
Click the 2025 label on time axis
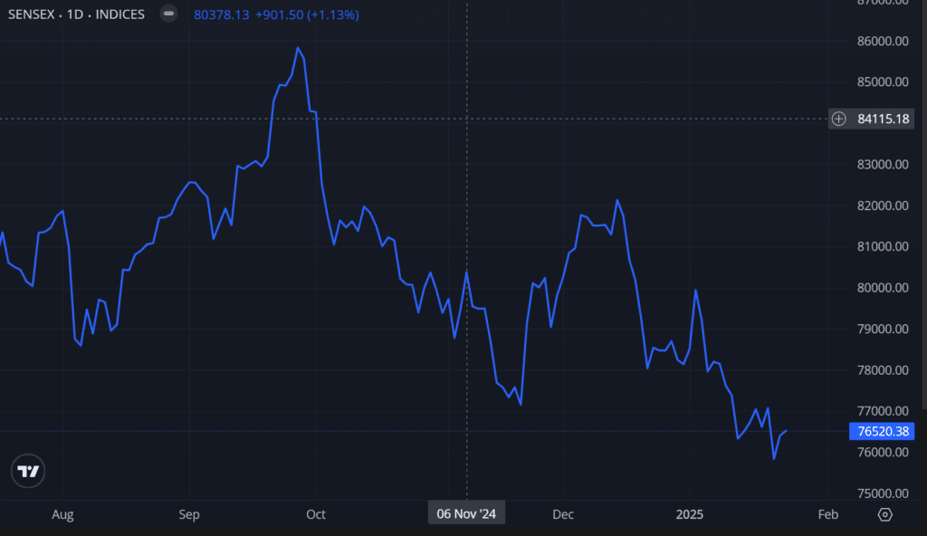(689, 514)
